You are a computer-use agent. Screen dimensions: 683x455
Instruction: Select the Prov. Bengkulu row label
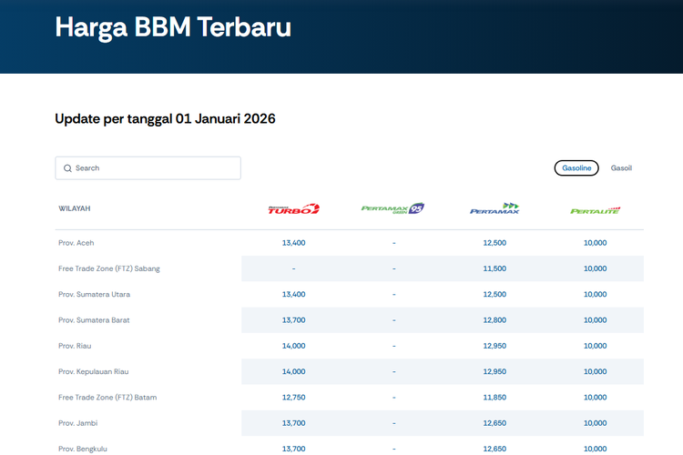click(83, 449)
